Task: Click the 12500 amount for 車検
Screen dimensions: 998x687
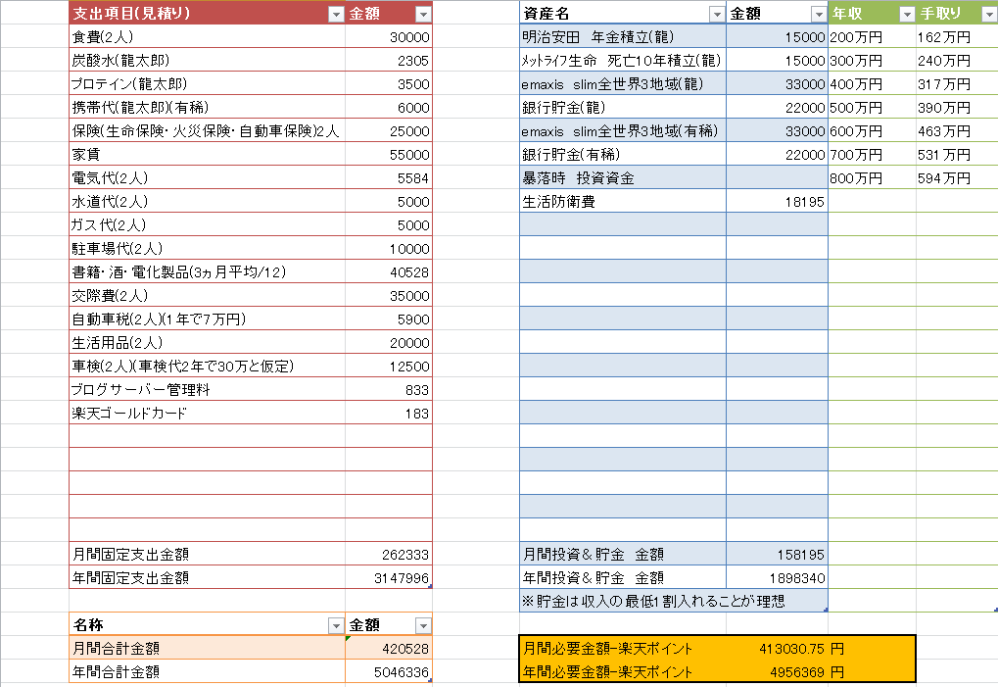Action: [389, 367]
